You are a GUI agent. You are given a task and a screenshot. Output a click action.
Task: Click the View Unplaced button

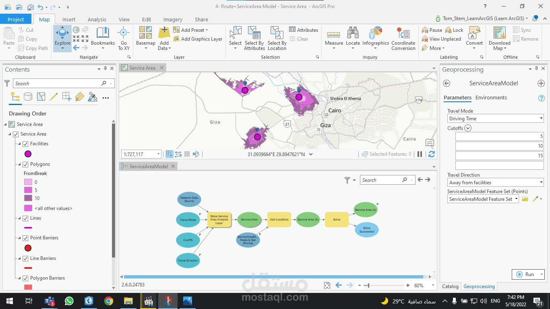pyautogui.click(x=441, y=39)
